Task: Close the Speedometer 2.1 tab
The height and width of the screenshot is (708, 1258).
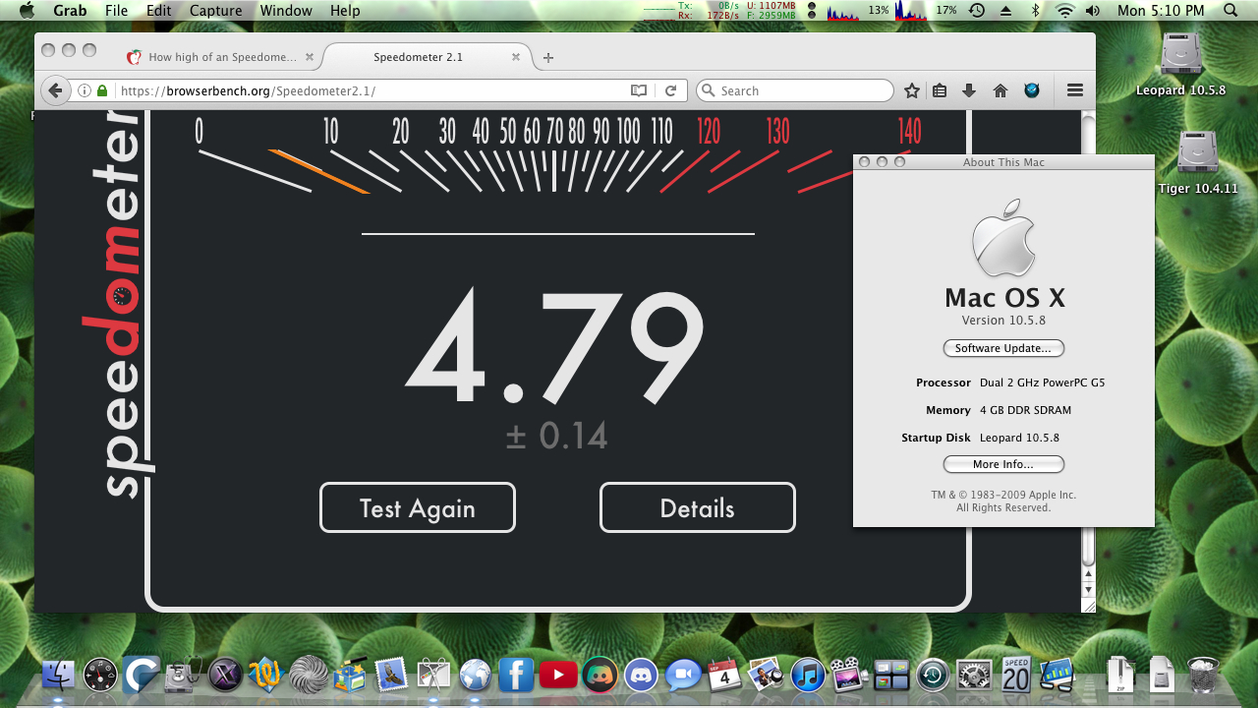Action: [x=516, y=57]
